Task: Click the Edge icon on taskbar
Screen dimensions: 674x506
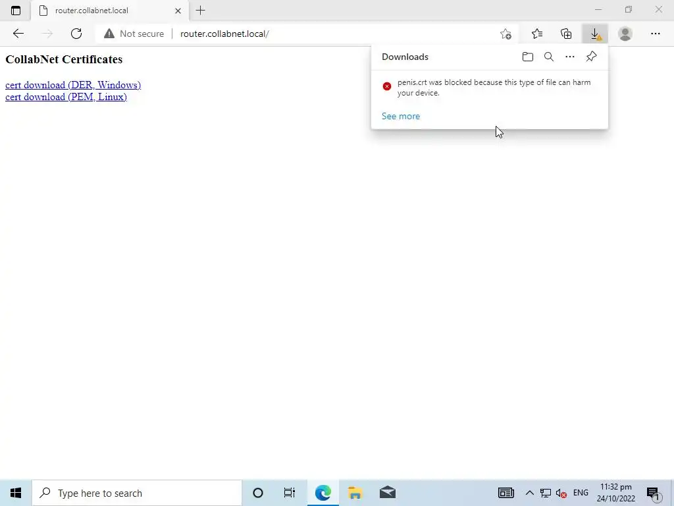Action: pyautogui.click(x=323, y=493)
